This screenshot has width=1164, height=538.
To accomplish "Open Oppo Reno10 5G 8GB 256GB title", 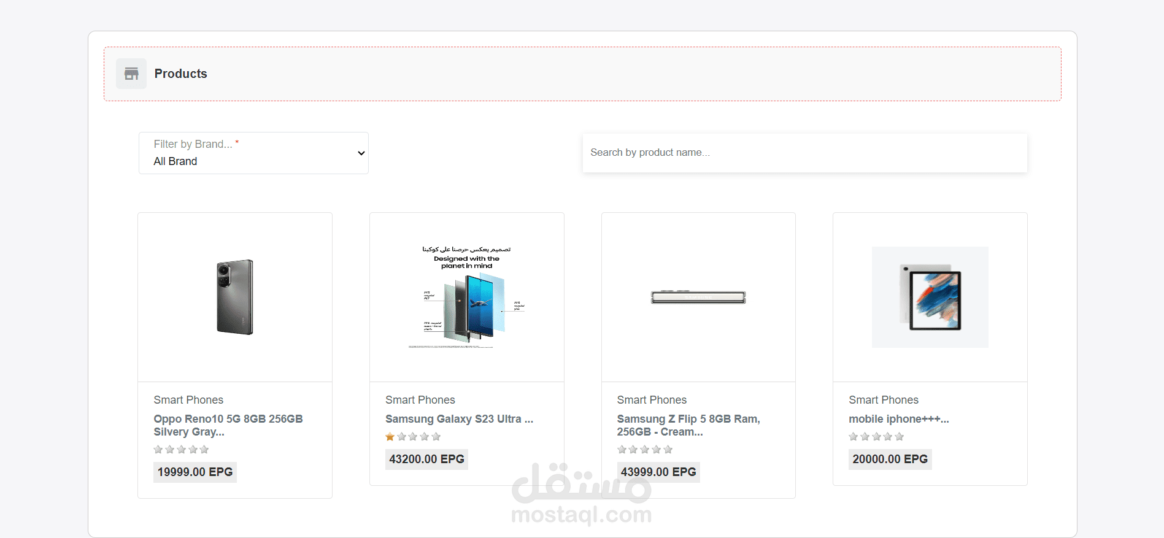I will tap(228, 425).
